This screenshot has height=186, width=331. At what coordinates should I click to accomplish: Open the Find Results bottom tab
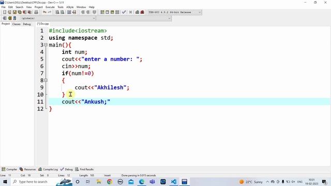[x=84, y=169]
